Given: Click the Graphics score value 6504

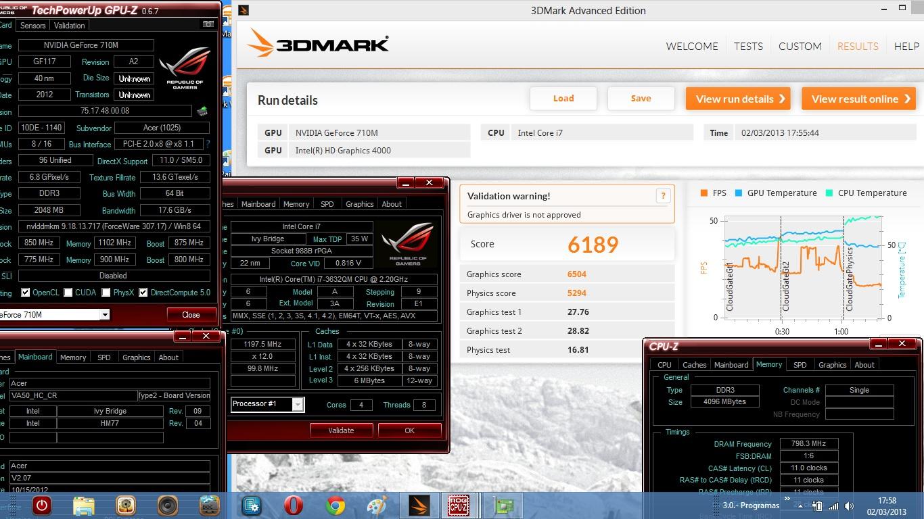Looking at the screenshot, I should click(577, 274).
